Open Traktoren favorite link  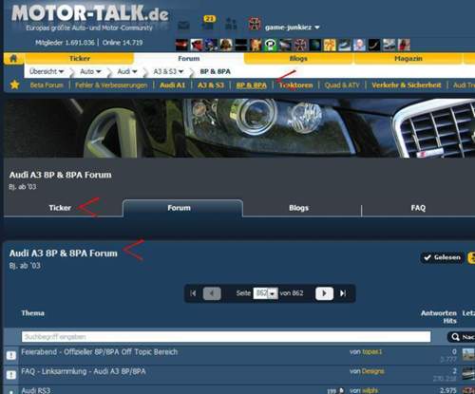(295, 85)
